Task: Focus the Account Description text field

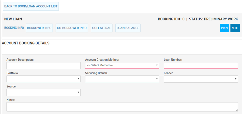Action: pos(43,66)
